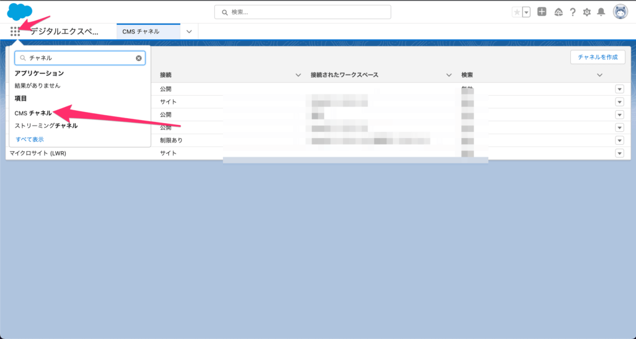Click the チャネルを作成 button
Screen dimensions: 636x339
(597, 57)
